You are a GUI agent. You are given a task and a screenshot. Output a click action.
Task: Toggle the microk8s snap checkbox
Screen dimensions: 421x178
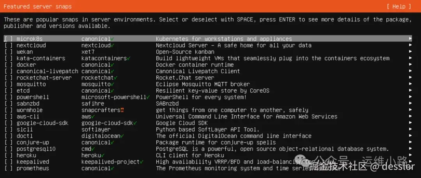point(9,39)
